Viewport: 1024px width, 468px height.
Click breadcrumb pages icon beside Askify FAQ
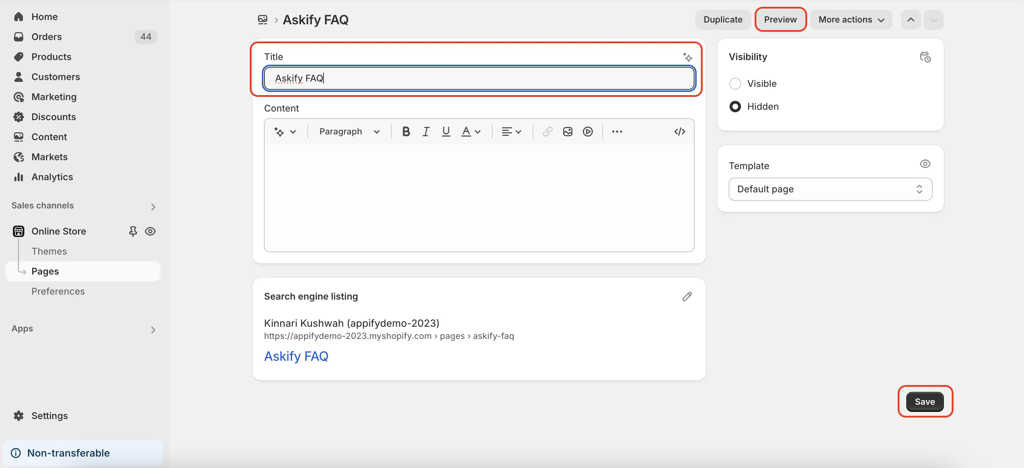(262, 19)
